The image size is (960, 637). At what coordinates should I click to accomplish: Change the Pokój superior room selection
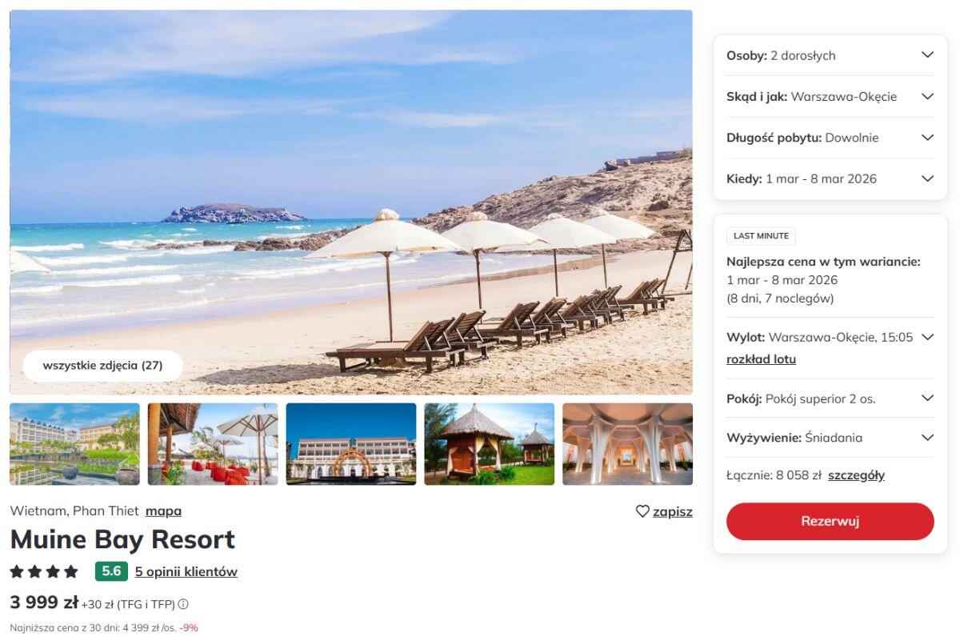[830, 398]
